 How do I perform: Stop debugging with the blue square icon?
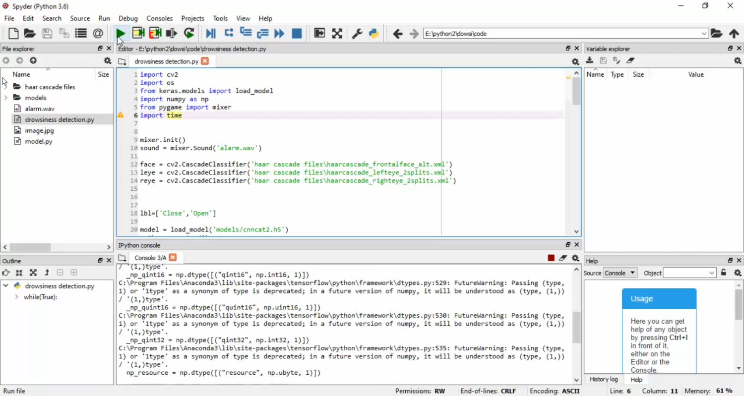(297, 33)
